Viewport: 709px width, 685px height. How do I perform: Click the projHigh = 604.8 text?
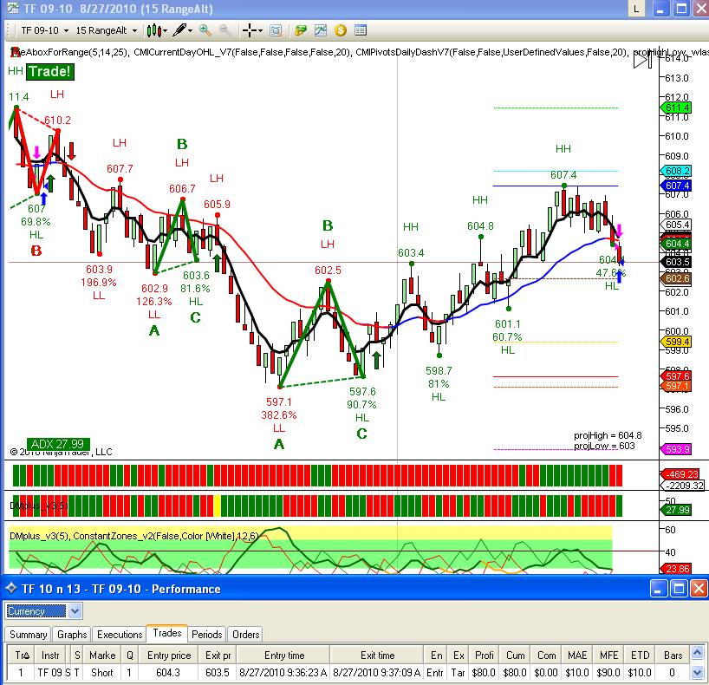pos(608,435)
